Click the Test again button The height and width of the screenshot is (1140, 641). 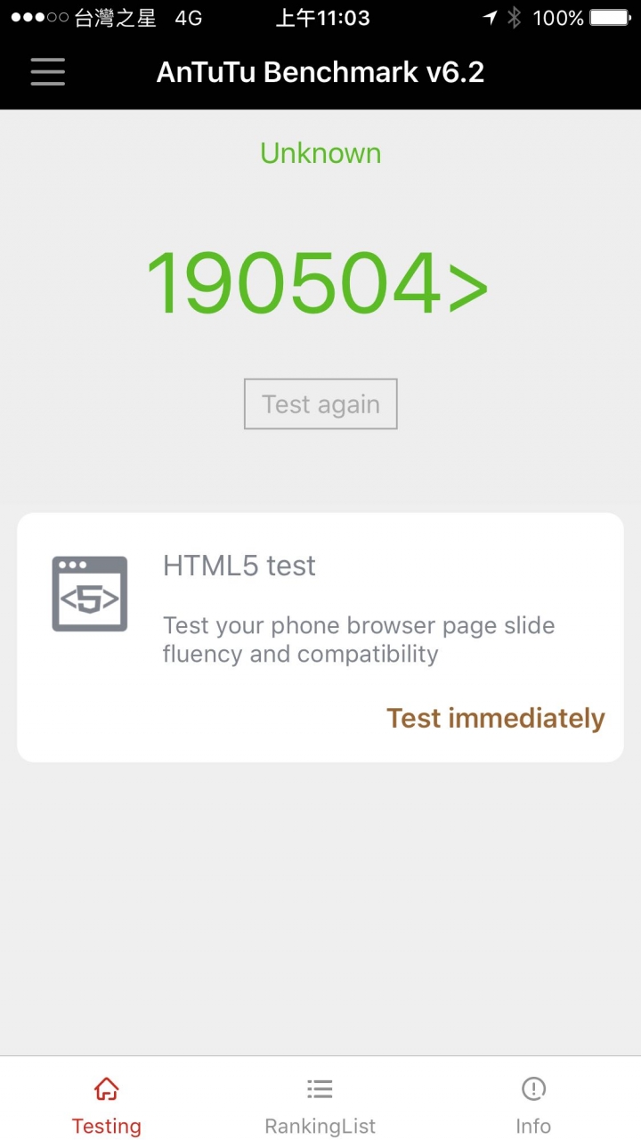pyautogui.click(x=320, y=404)
